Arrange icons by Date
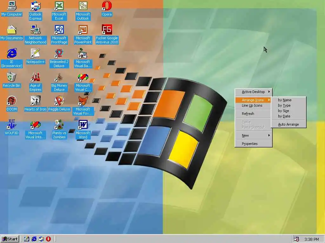Image resolution: width=325 pixels, height=243 pixels. click(289, 116)
